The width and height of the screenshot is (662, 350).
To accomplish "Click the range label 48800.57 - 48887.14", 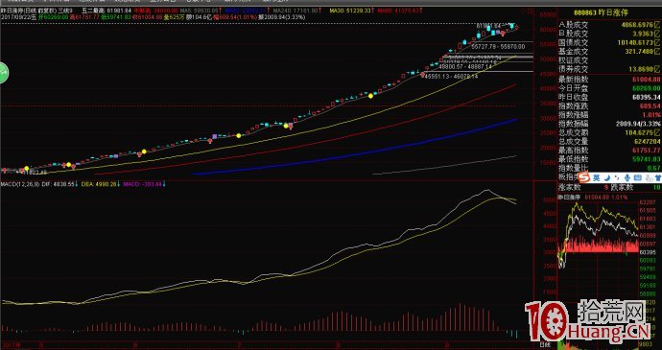I will [465, 67].
